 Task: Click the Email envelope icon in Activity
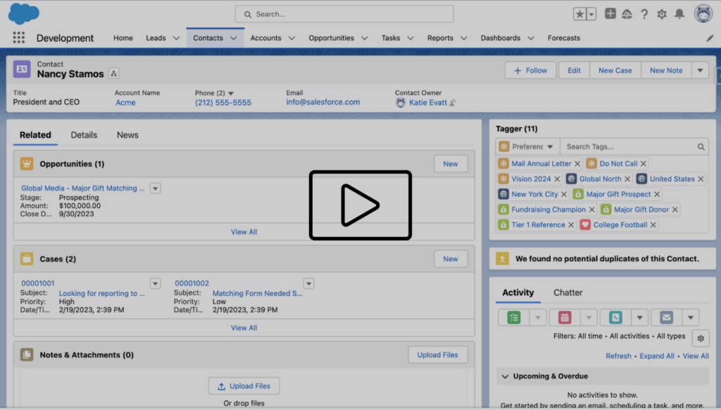click(x=666, y=317)
